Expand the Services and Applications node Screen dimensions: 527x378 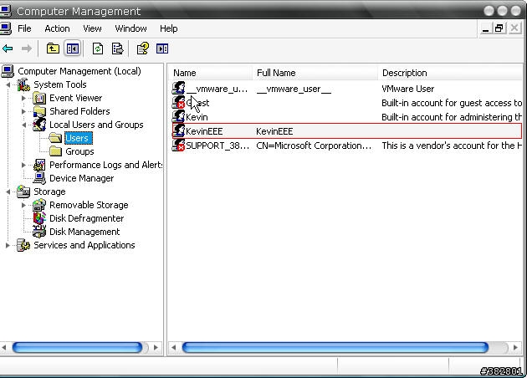click(x=8, y=245)
